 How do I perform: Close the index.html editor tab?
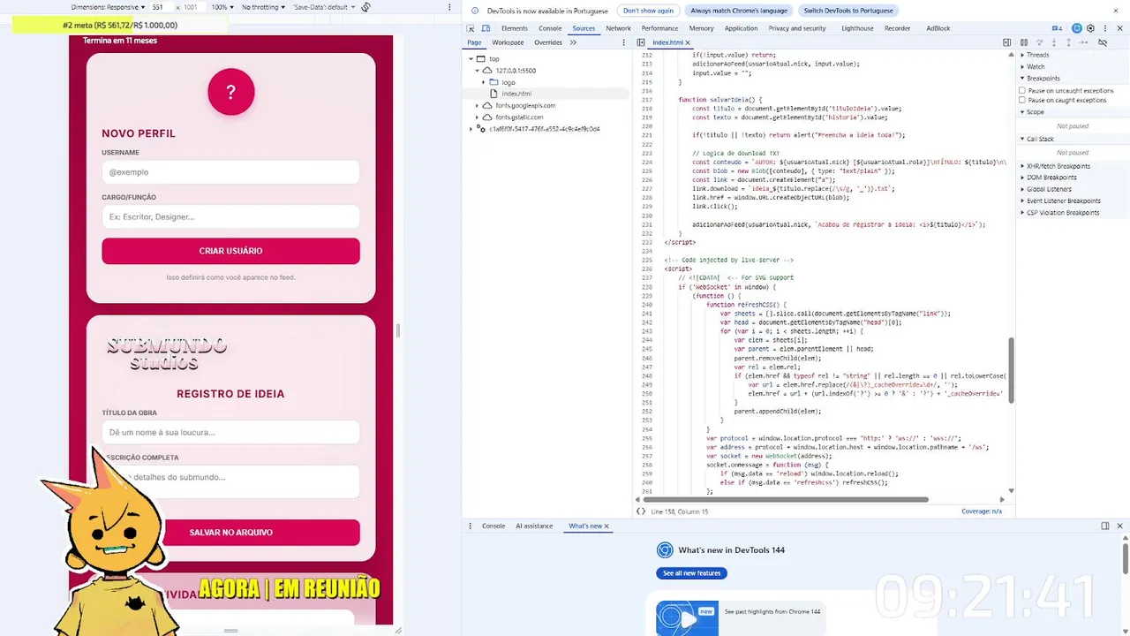[x=687, y=42]
